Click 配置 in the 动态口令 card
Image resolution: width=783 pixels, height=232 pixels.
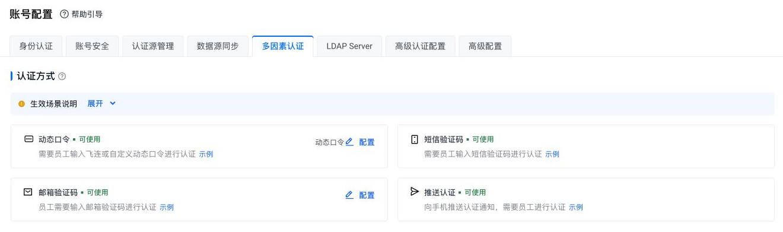click(367, 142)
